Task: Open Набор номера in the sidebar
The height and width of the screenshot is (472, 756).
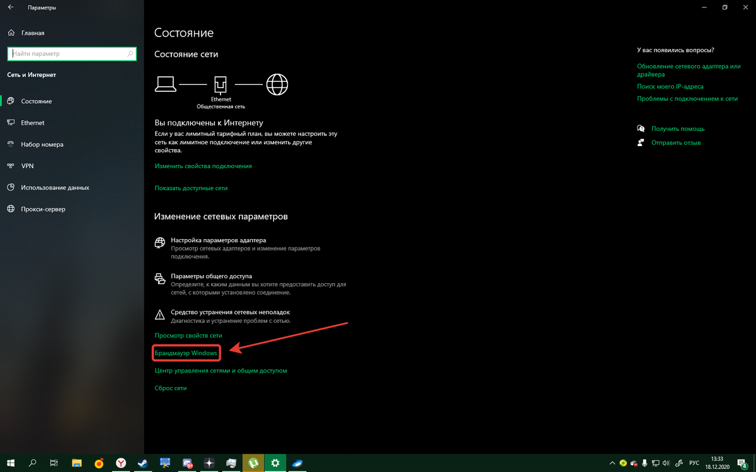Action: coord(42,144)
